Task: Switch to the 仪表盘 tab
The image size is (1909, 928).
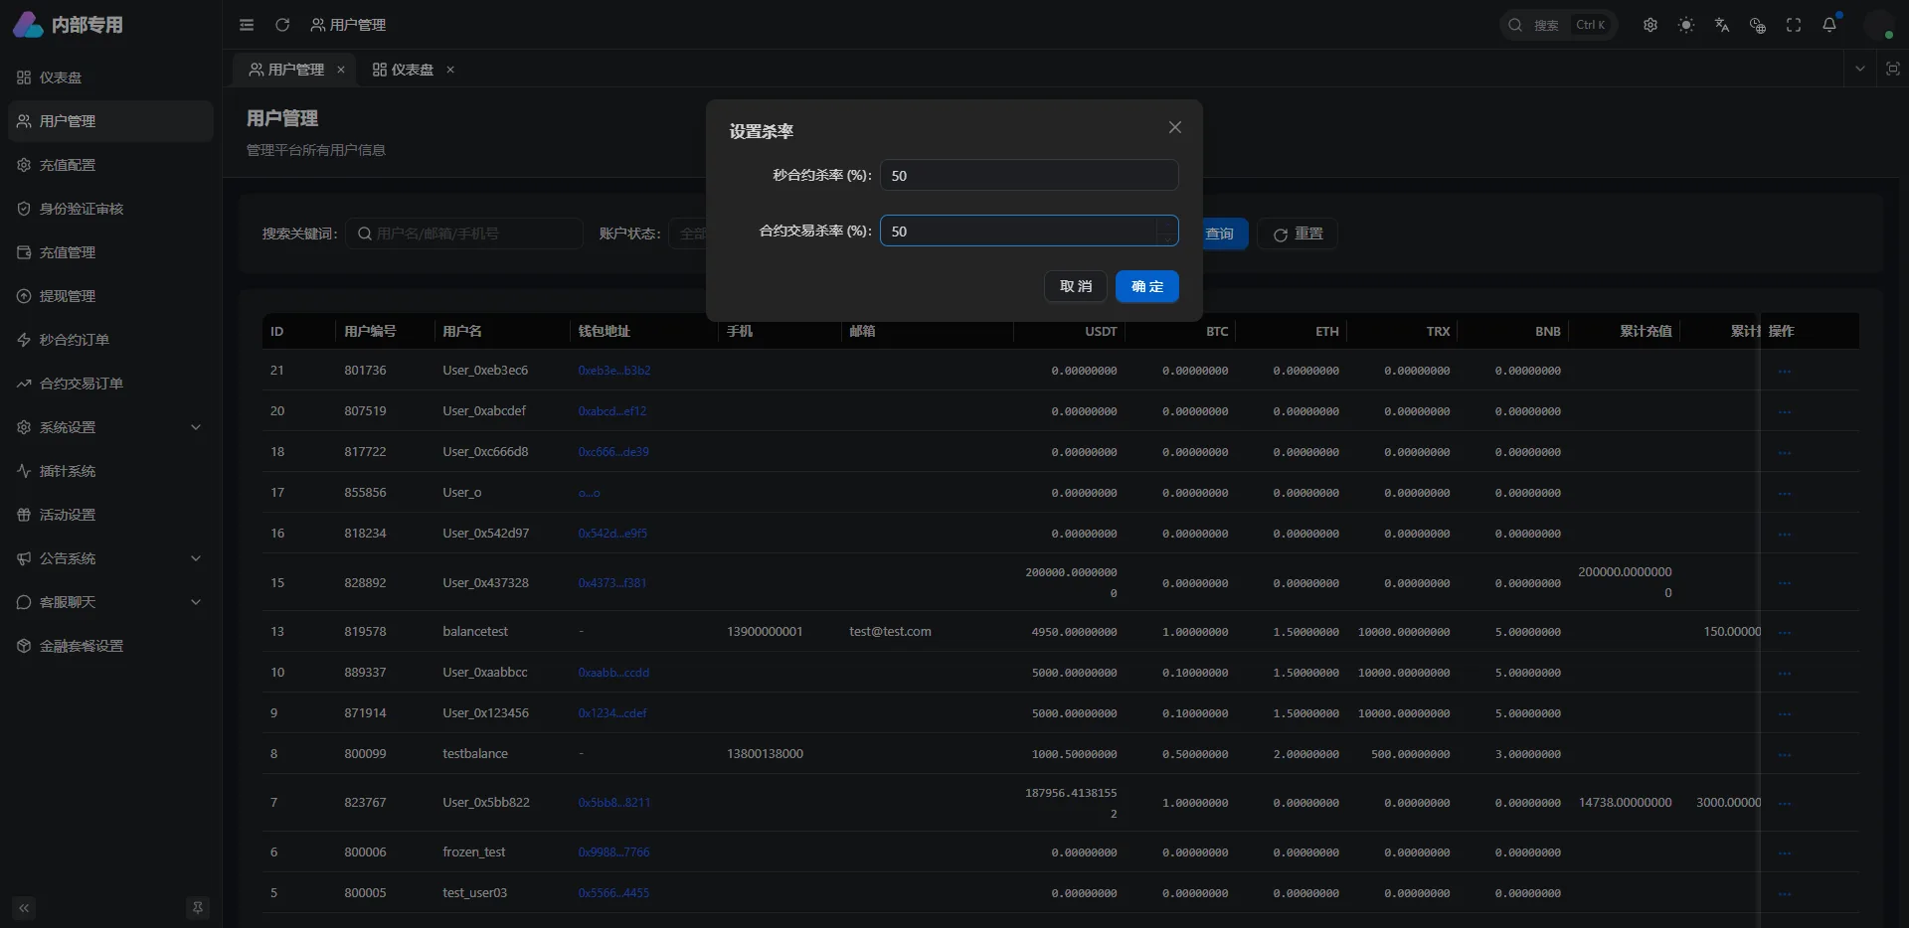Action: click(x=403, y=70)
